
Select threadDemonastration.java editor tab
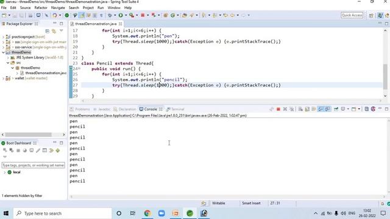click(96, 24)
